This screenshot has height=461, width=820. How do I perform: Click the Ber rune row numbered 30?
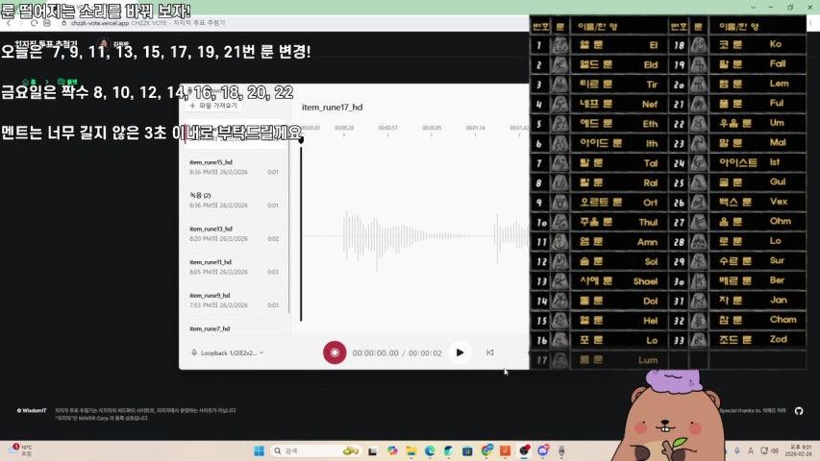737,280
